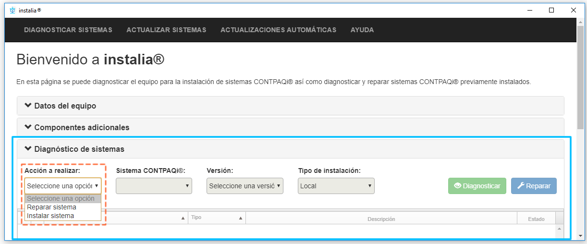Open the Versión dropdown
The width and height of the screenshot is (587, 244).
pos(245,186)
